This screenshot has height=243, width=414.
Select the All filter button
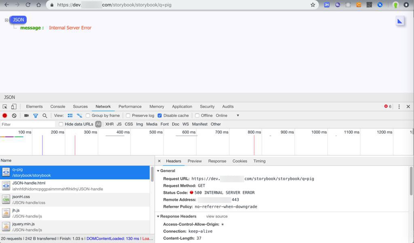pyautogui.click(x=98, y=124)
